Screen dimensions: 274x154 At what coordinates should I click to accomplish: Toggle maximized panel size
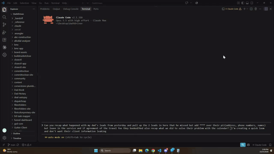click(266, 9)
